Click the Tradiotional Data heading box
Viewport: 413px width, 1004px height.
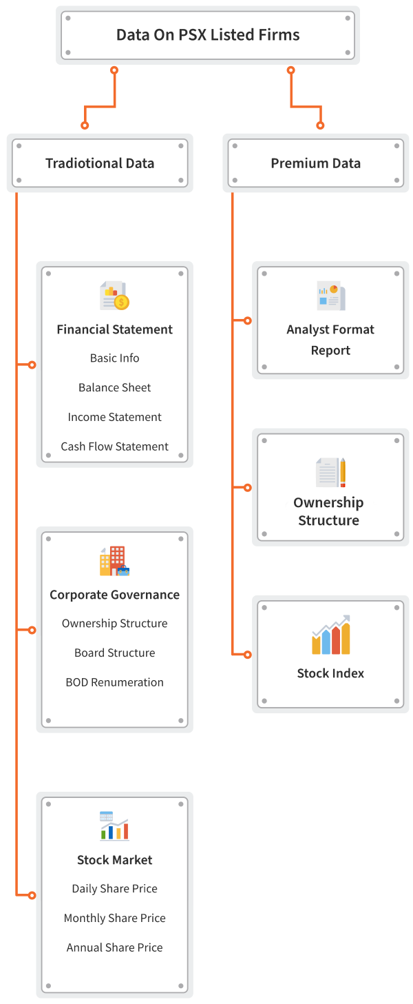click(100, 163)
